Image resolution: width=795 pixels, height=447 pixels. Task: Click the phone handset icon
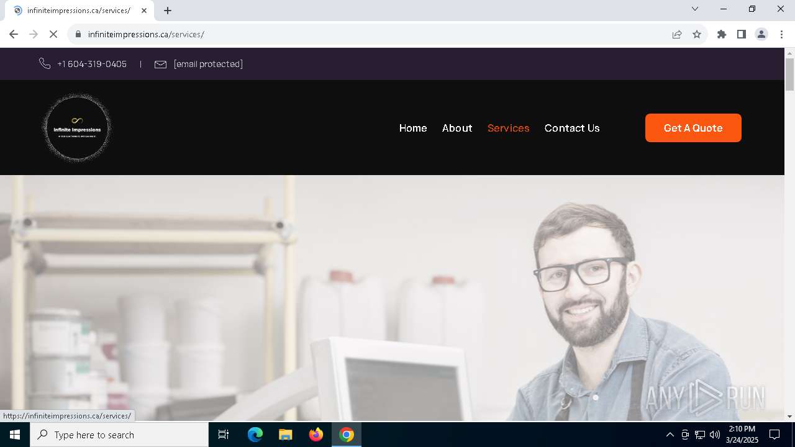coord(45,64)
